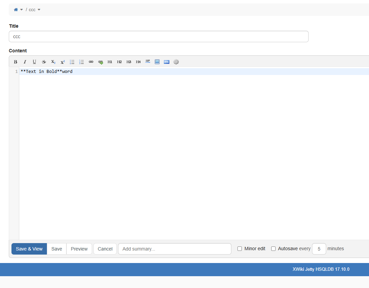Focus the Add summary input field
This screenshot has width=369, height=288.
[x=174, y=249]
